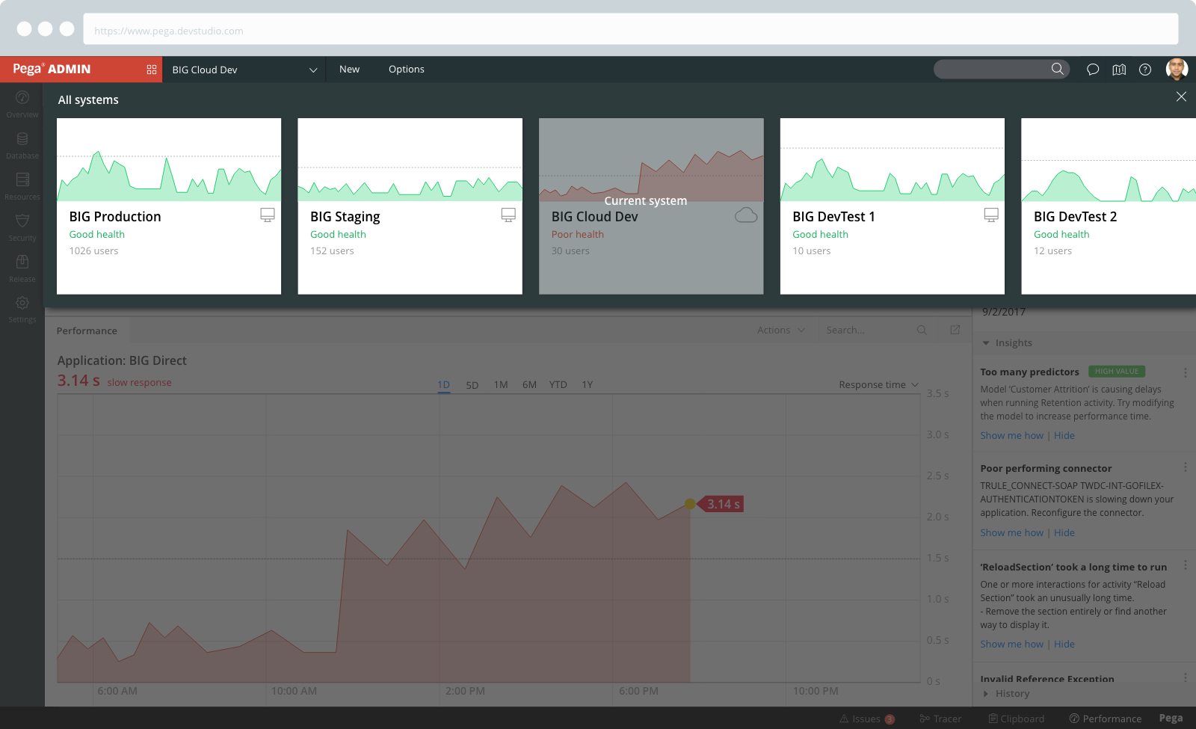Open options menu for Poor performing connector
Screen dimensions: 1196x729
(1186, 467)
